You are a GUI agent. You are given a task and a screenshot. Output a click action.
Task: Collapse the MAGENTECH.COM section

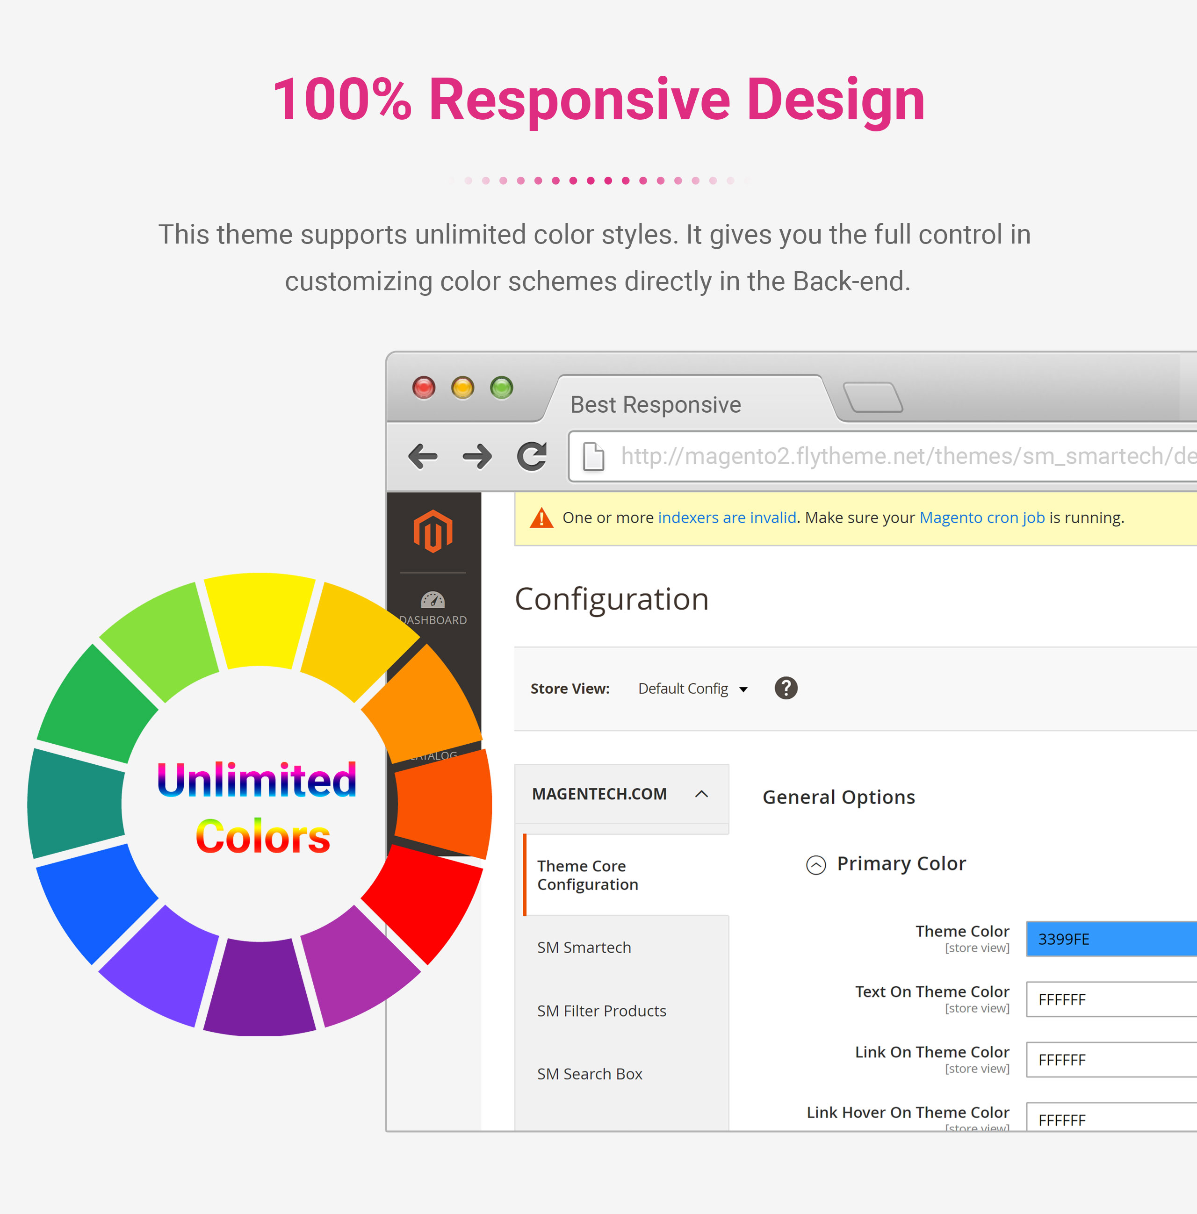[x=622, y=794]
